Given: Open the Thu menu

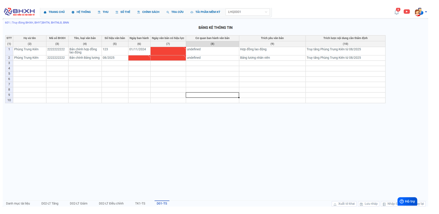Looking at the screenshot, I should tap(103, 12).
